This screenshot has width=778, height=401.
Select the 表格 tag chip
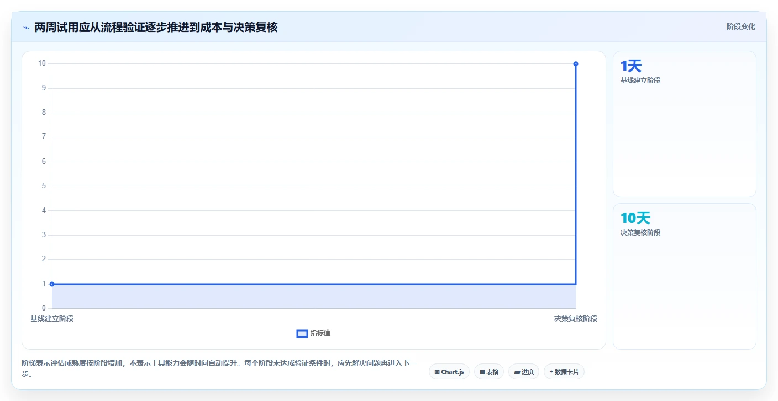coord(489,372)
